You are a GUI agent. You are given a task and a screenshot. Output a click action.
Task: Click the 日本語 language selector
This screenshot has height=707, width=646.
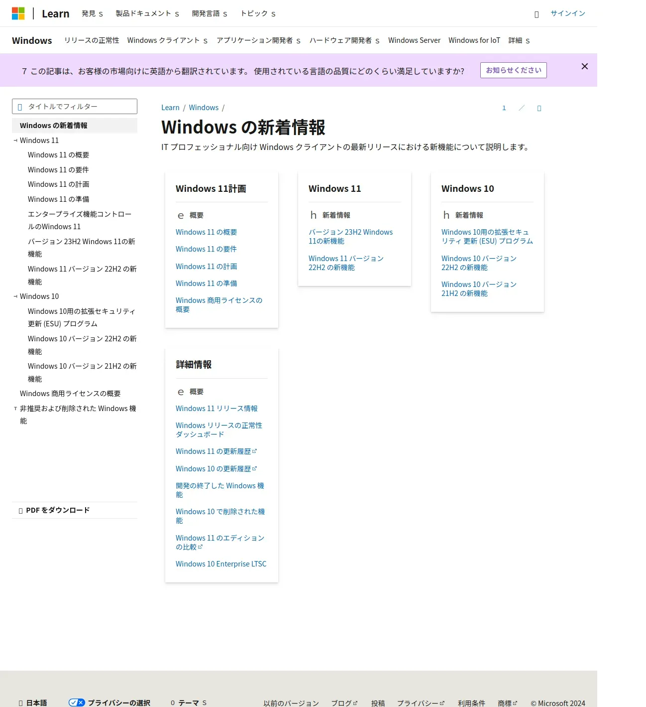(33, 703)
